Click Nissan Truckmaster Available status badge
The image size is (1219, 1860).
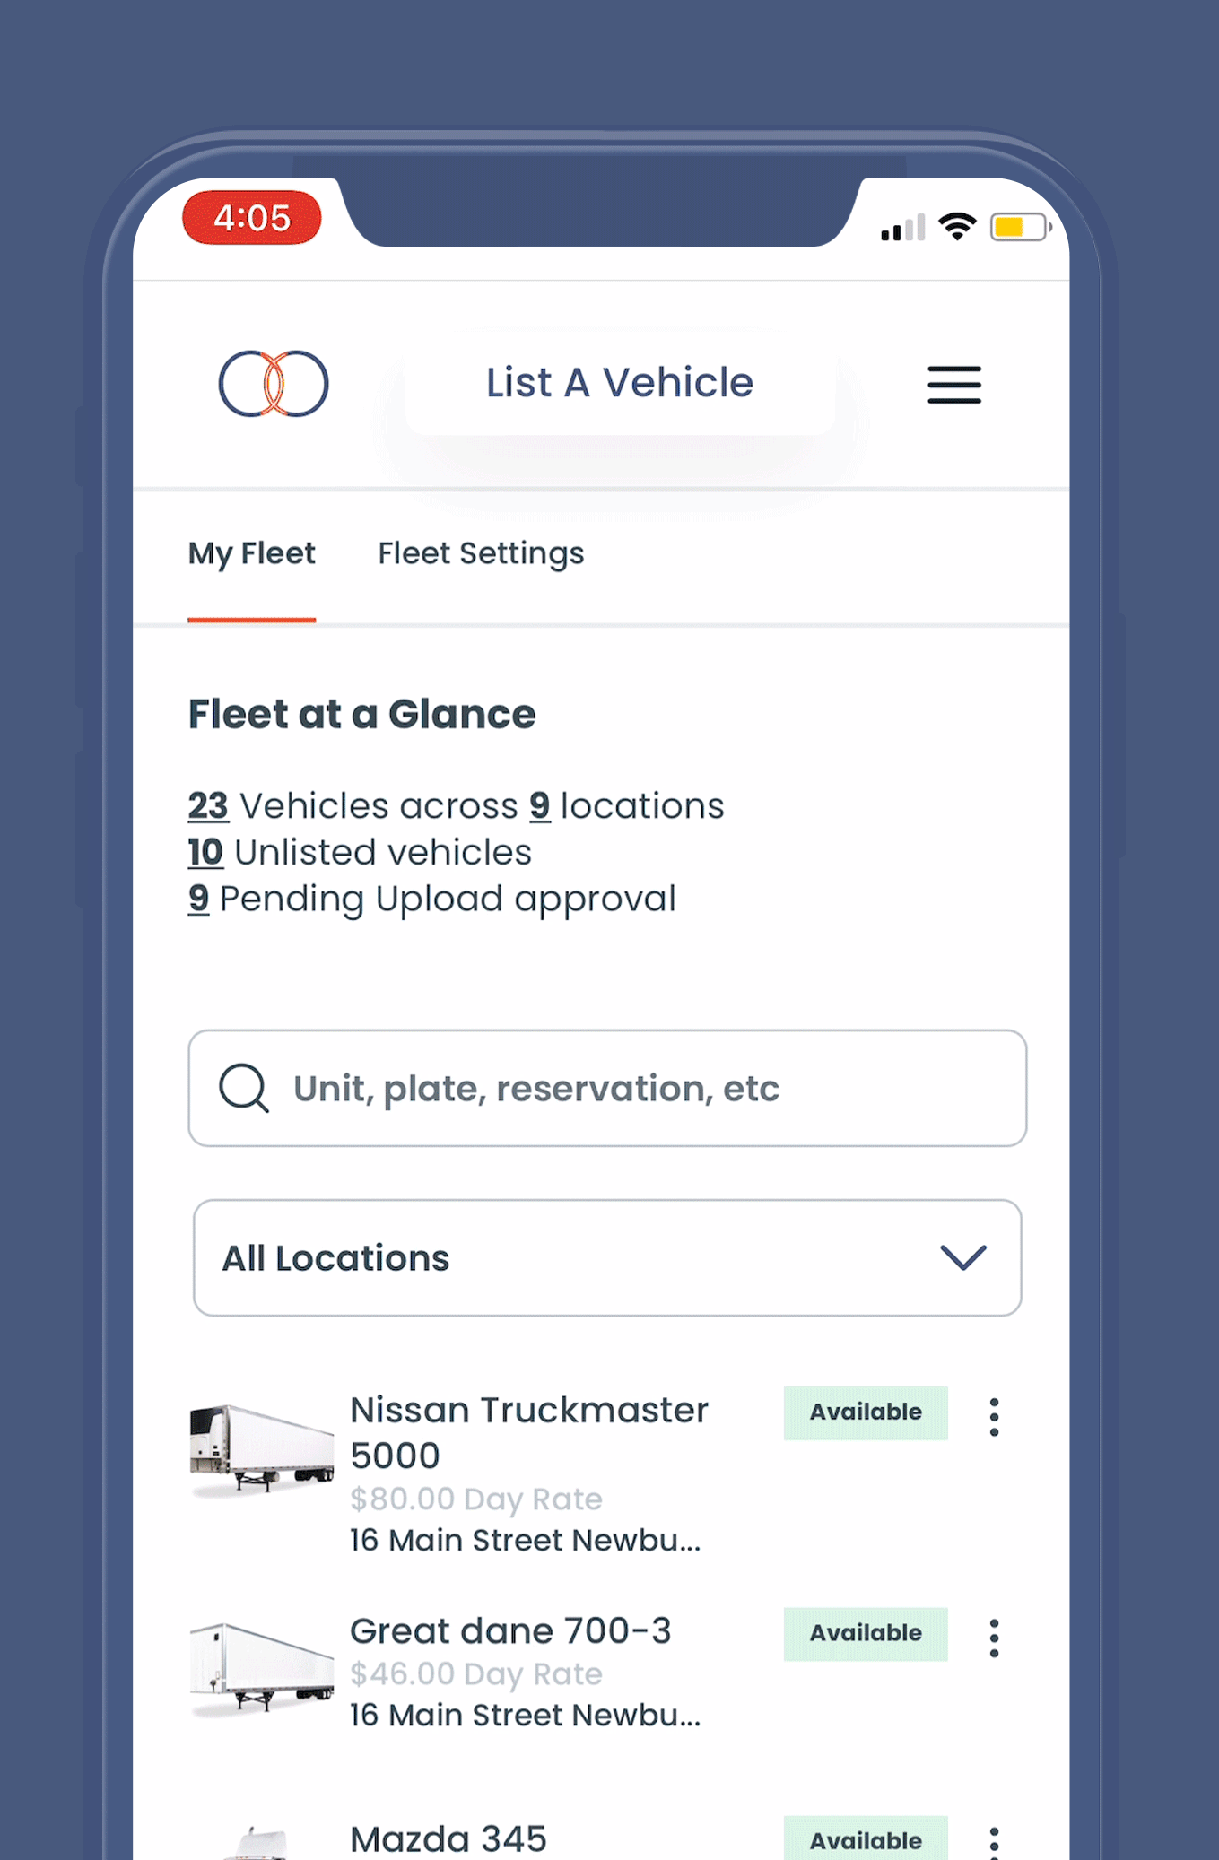pos(866,1412)
